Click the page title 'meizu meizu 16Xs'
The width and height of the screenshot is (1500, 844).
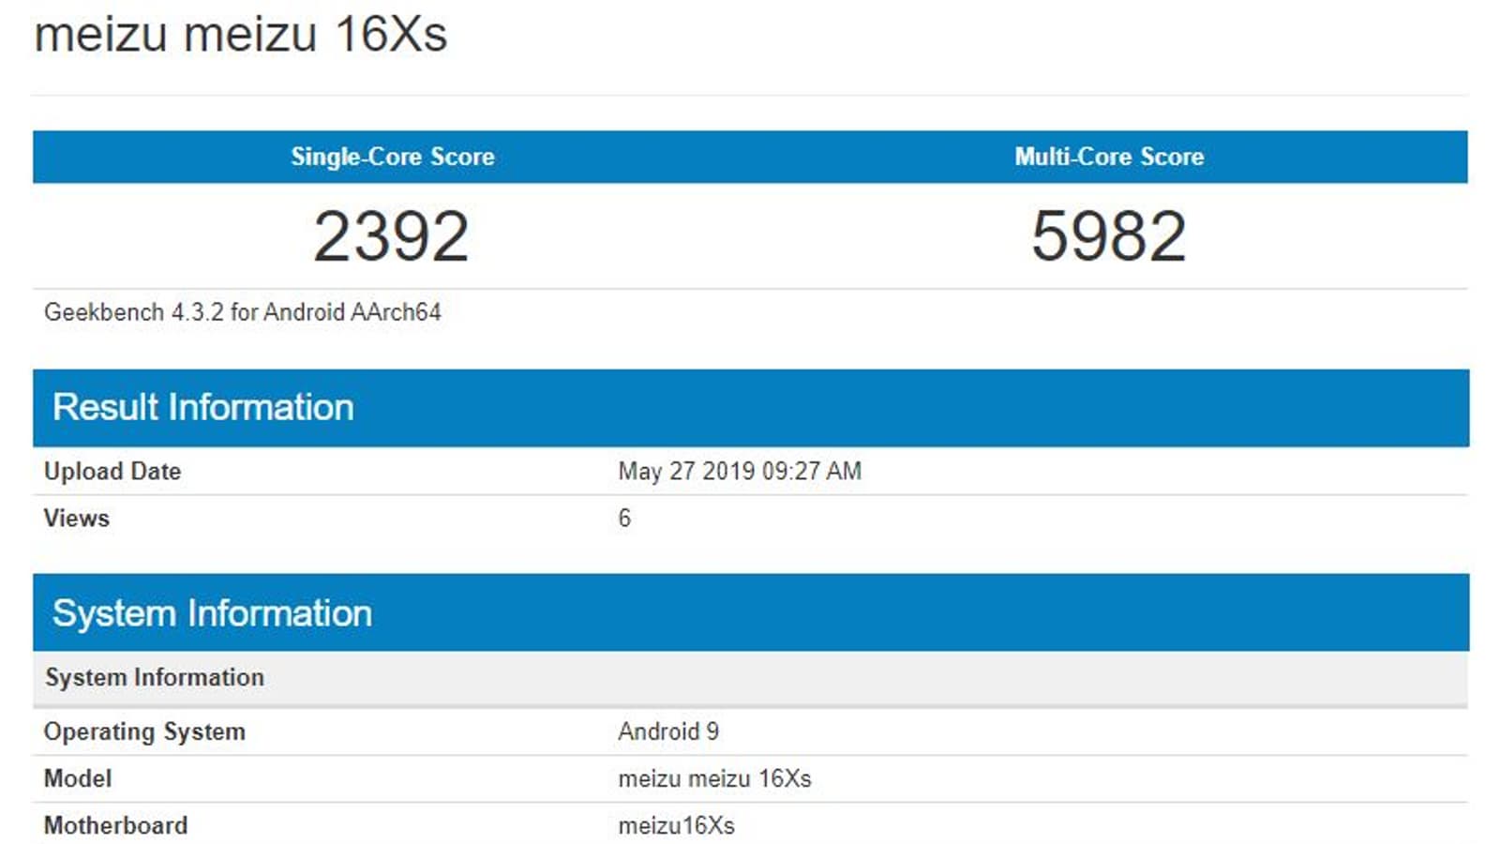[241, 35]
